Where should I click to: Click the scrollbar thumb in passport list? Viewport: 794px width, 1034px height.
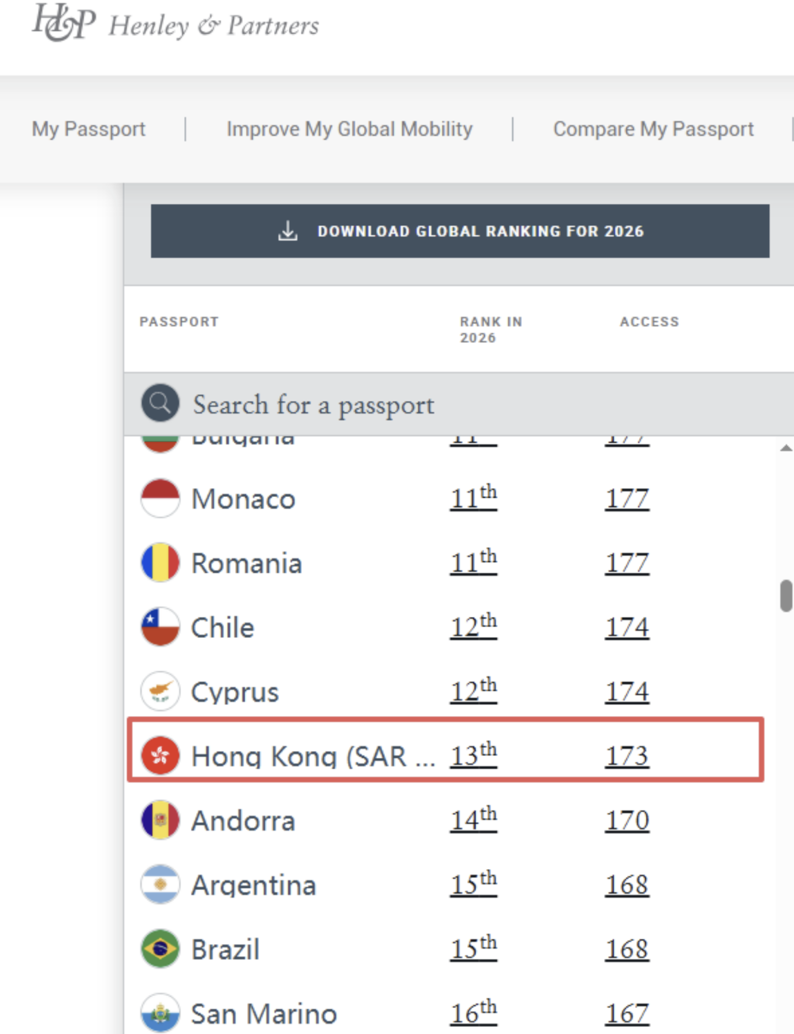coord(786,595)
